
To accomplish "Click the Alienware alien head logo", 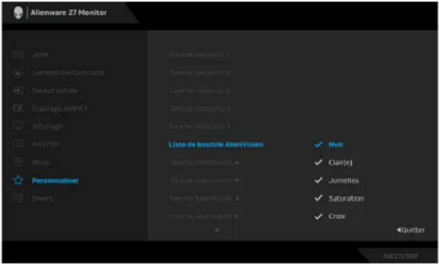I will click(x=18, y=13).
